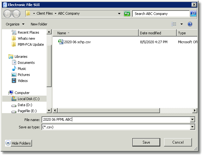This screenshot has width=203, height=156.
Task: Click the Music note icon
Action: pos(14,68)
